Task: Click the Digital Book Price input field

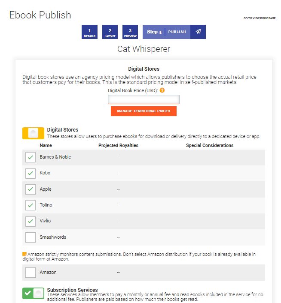Action: [144, 99]
